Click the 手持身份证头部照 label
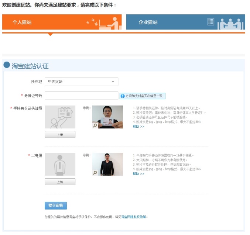 point(28,108)
